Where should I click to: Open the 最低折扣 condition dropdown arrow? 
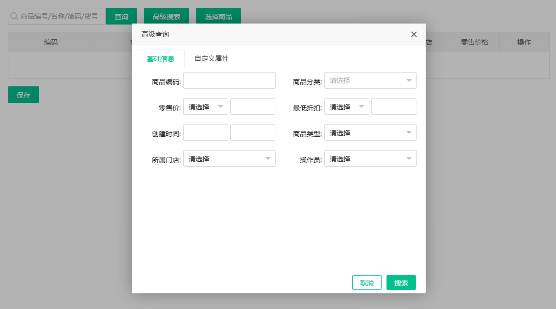[361, 106]
